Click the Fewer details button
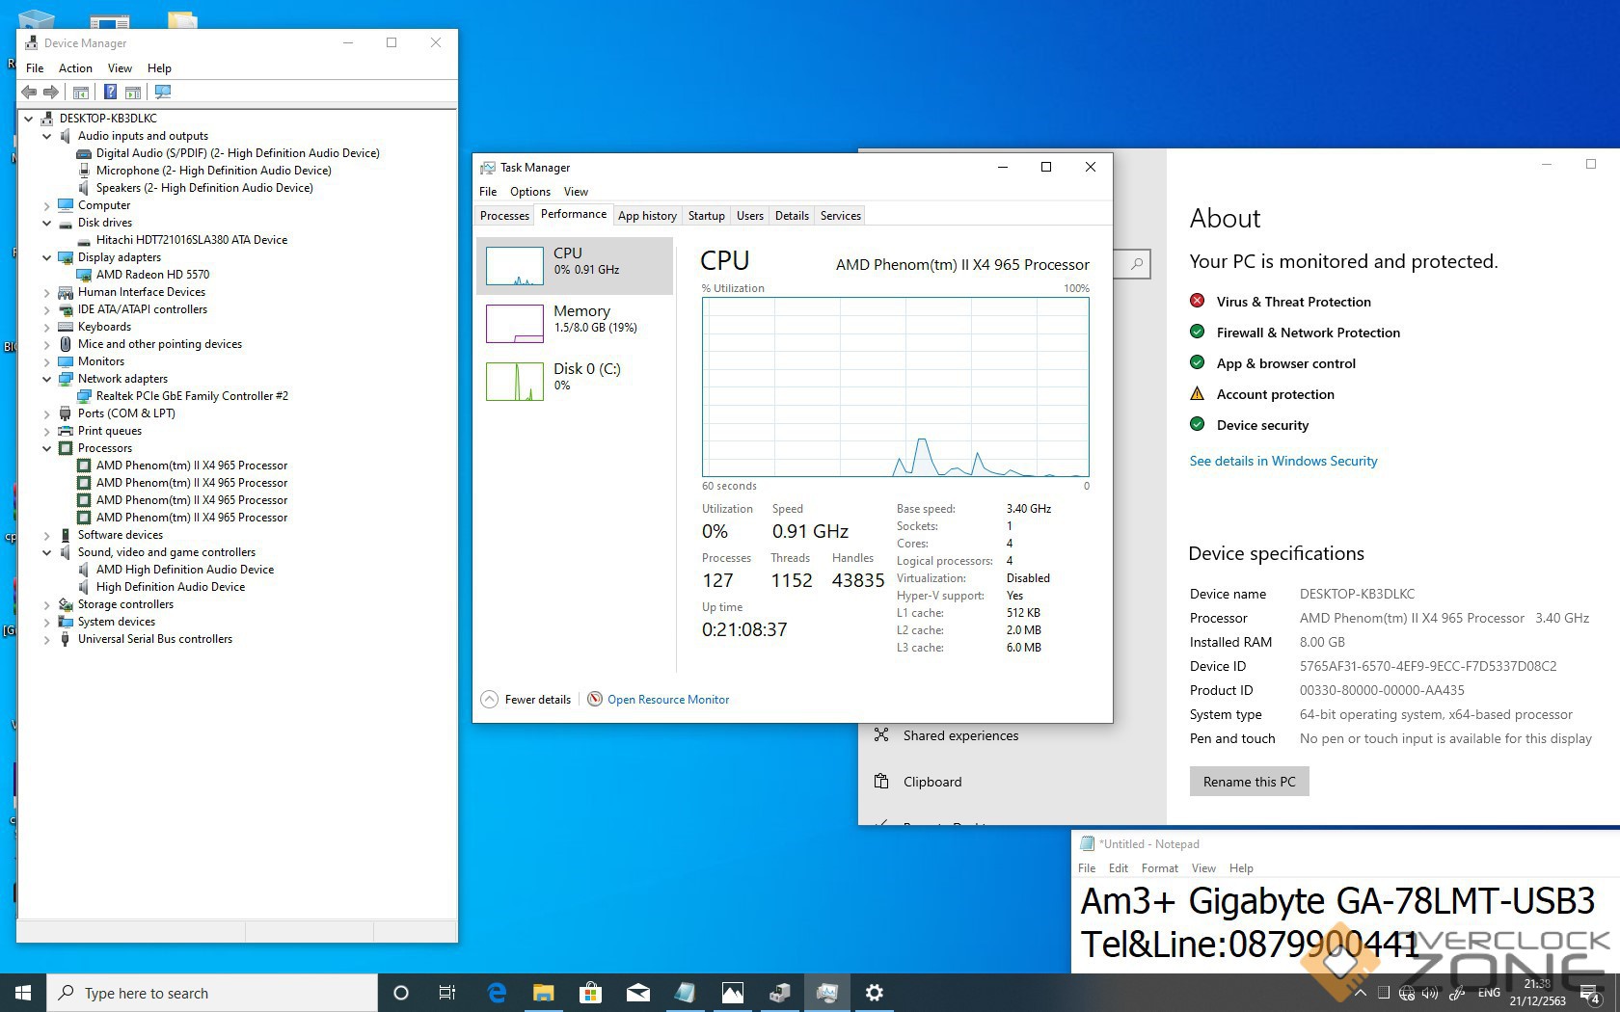The width and height of the screenshot is (1620, 1012). [526, 700]
